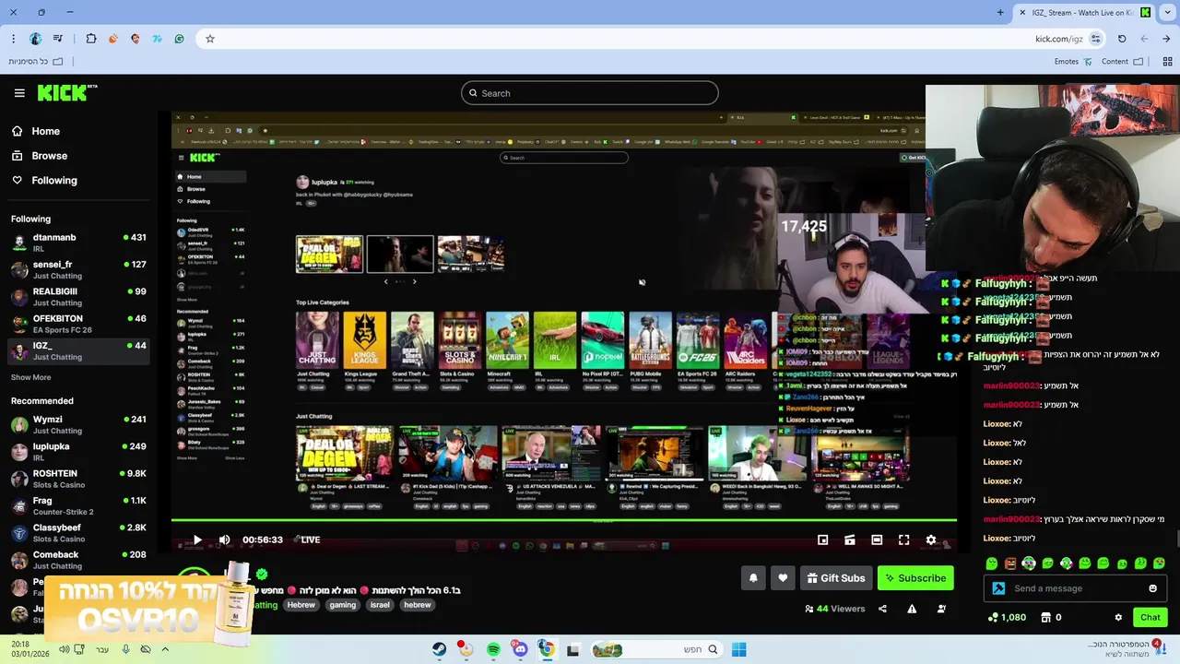The image size is (1180, 664).
Task: Open Chrome extensions puzzle icon
Action: tap(91, 39)
